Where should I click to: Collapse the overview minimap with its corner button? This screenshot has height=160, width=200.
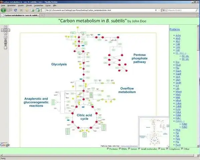[x=168, y=146]
